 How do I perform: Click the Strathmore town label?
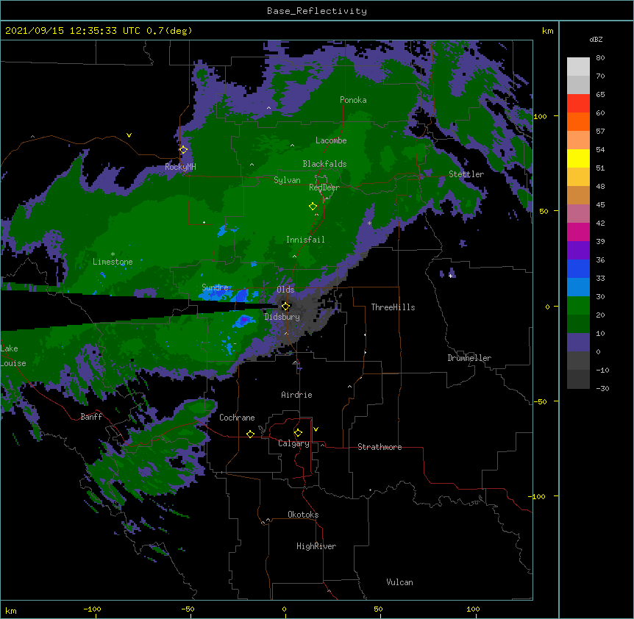(380, 447)
